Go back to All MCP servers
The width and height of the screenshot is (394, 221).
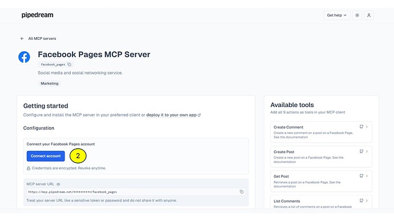point(42,39)
